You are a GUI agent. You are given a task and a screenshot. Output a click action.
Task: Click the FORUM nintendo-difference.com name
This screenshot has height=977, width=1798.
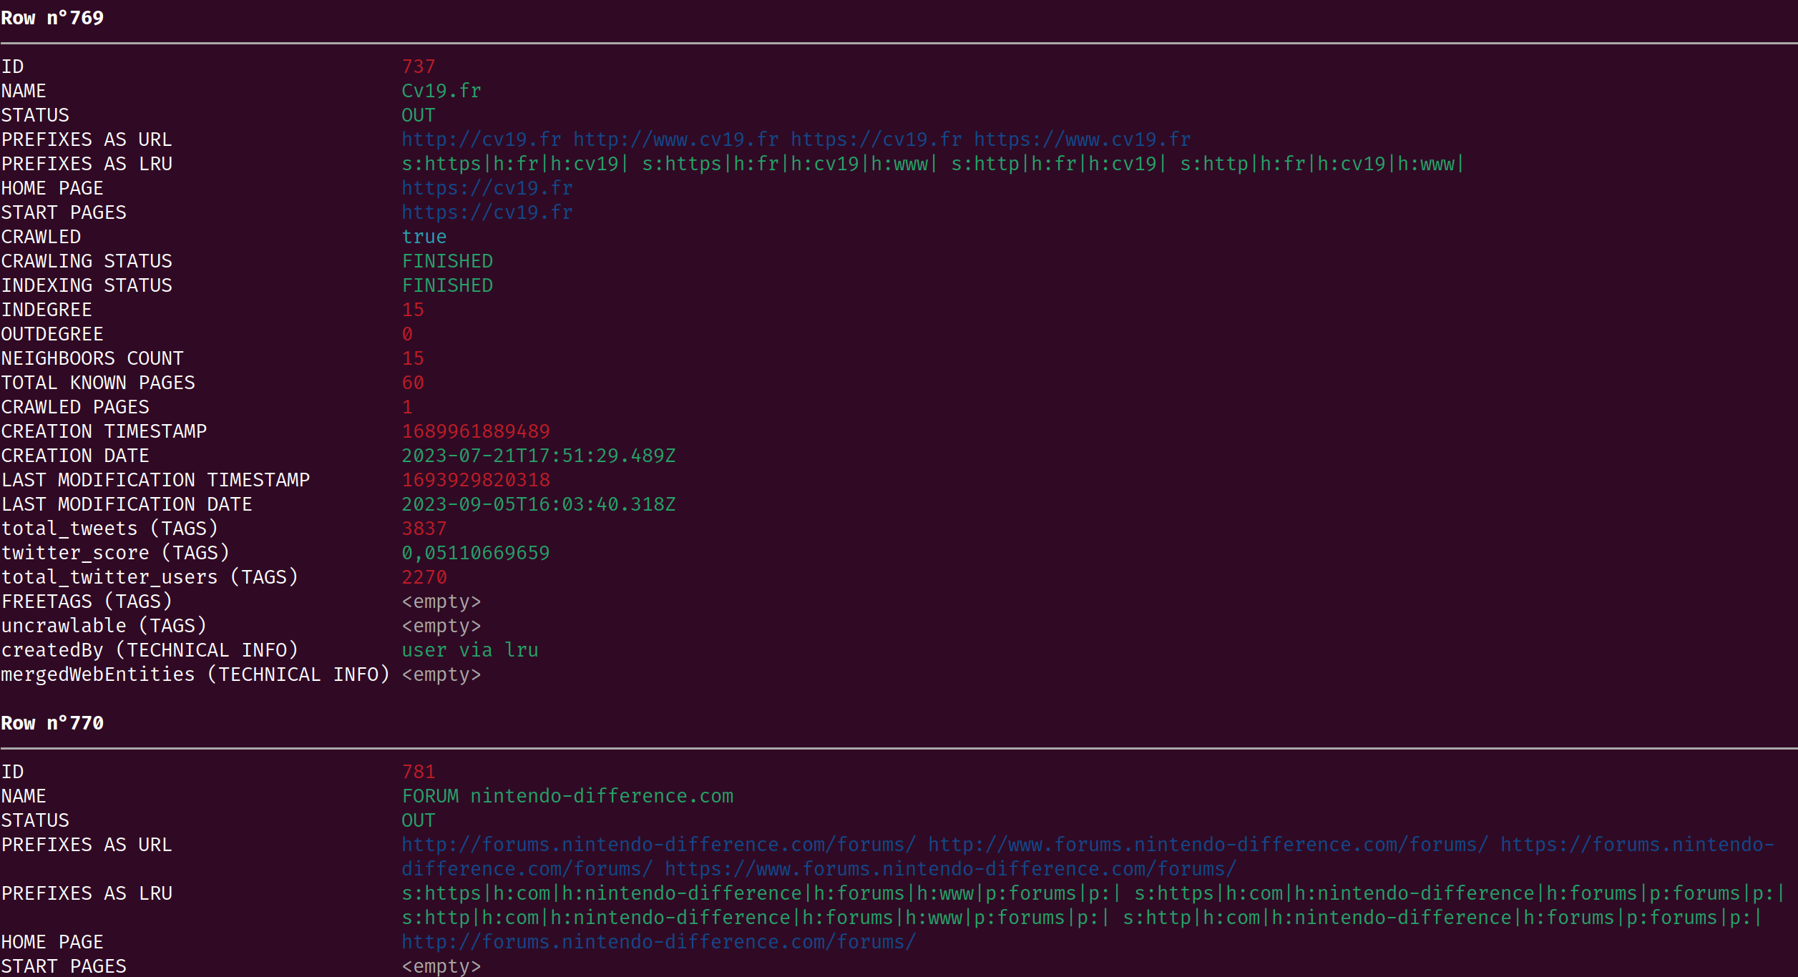567,796
